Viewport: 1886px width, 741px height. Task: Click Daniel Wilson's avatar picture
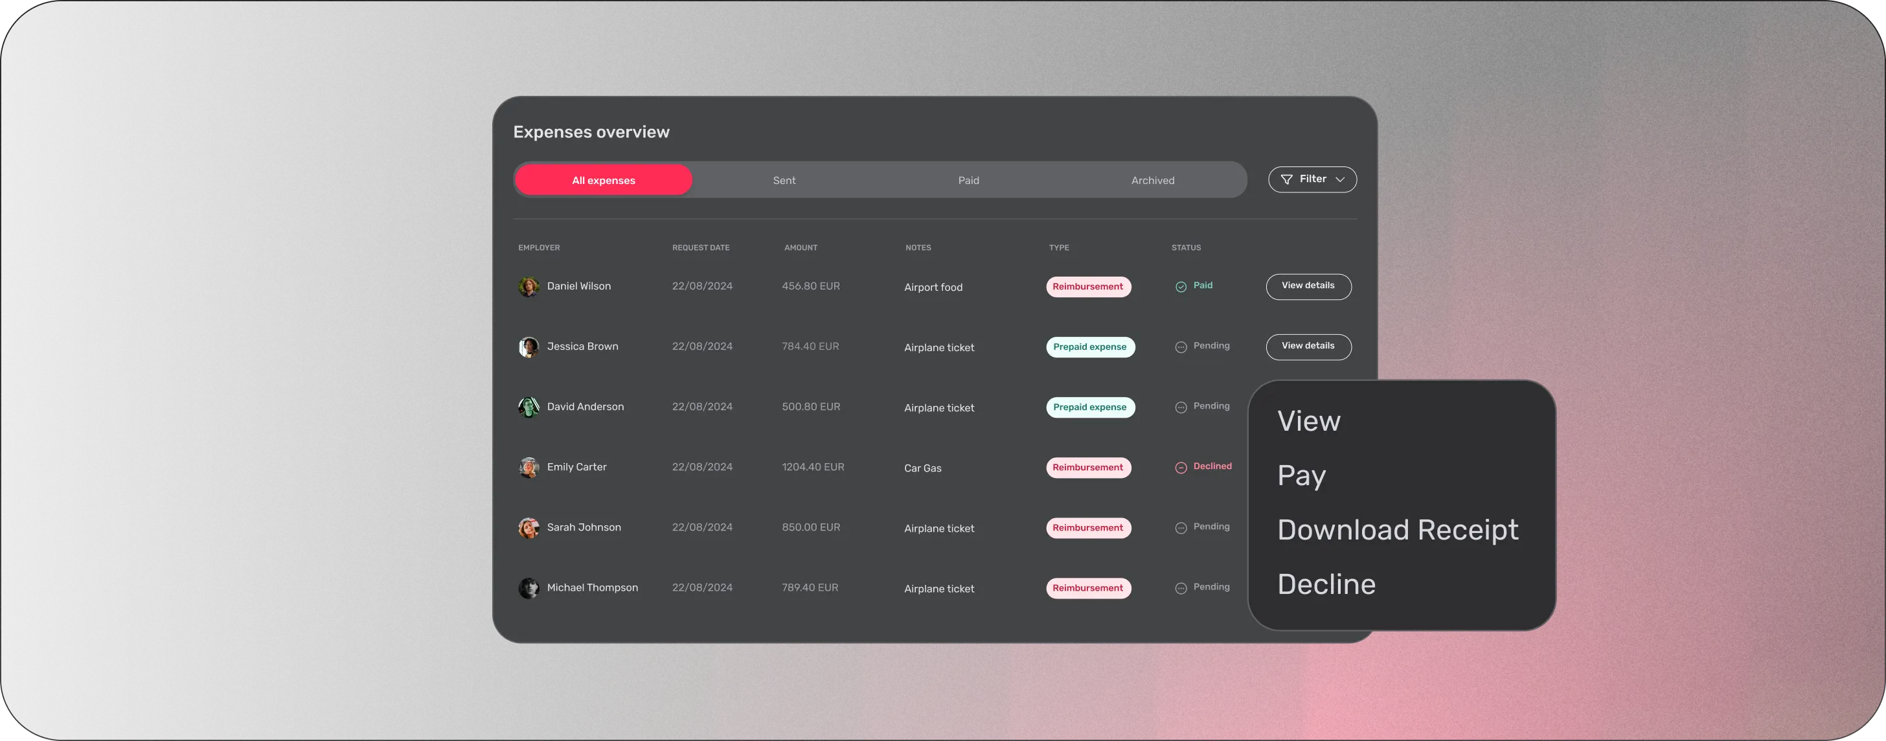[528, 287]
